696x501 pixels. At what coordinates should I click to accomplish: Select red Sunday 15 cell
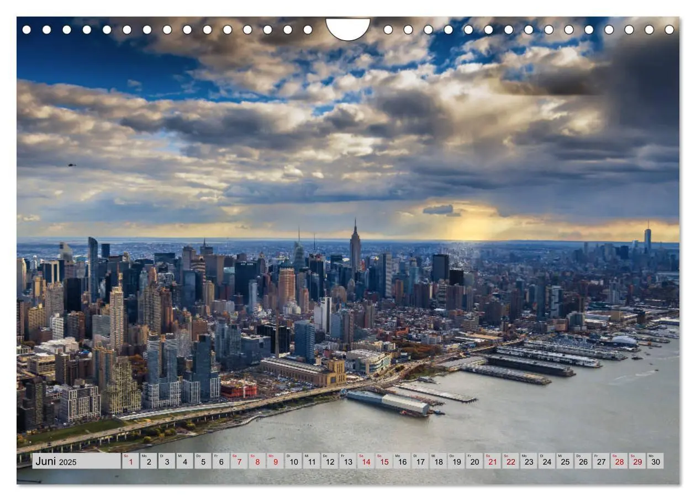point(384,461)
